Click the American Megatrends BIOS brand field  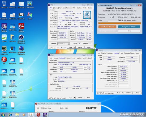click(74, 77)
